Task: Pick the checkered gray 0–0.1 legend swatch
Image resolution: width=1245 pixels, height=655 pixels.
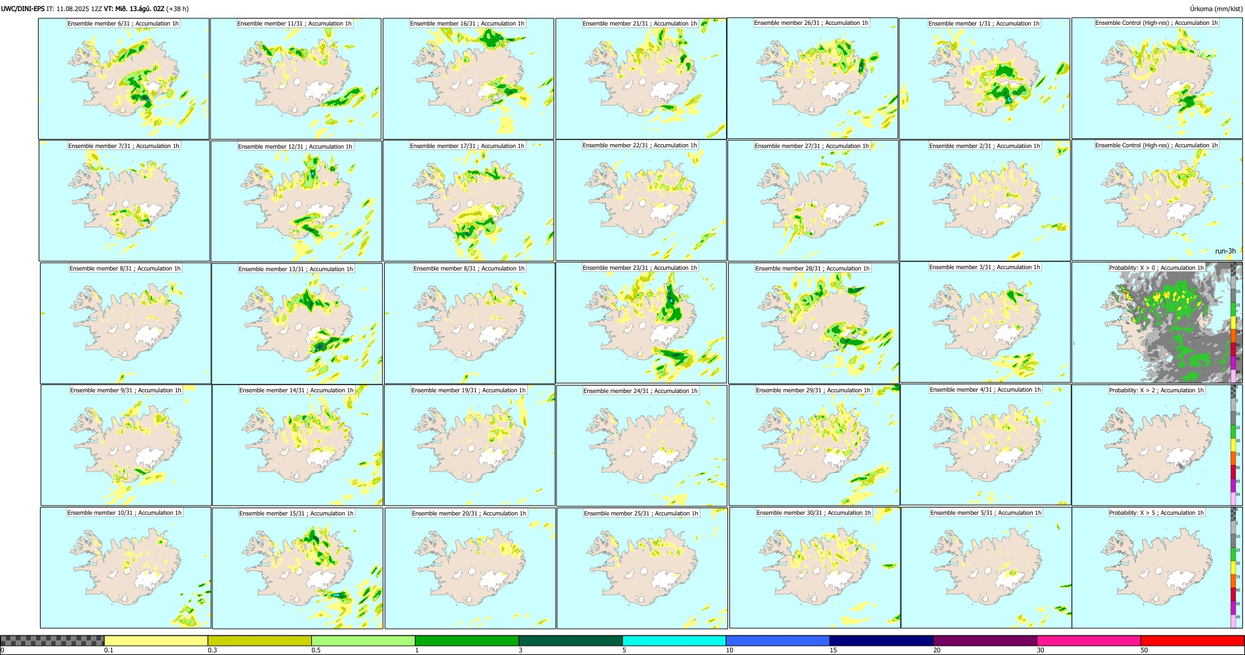Action: (x=52, y=641)
